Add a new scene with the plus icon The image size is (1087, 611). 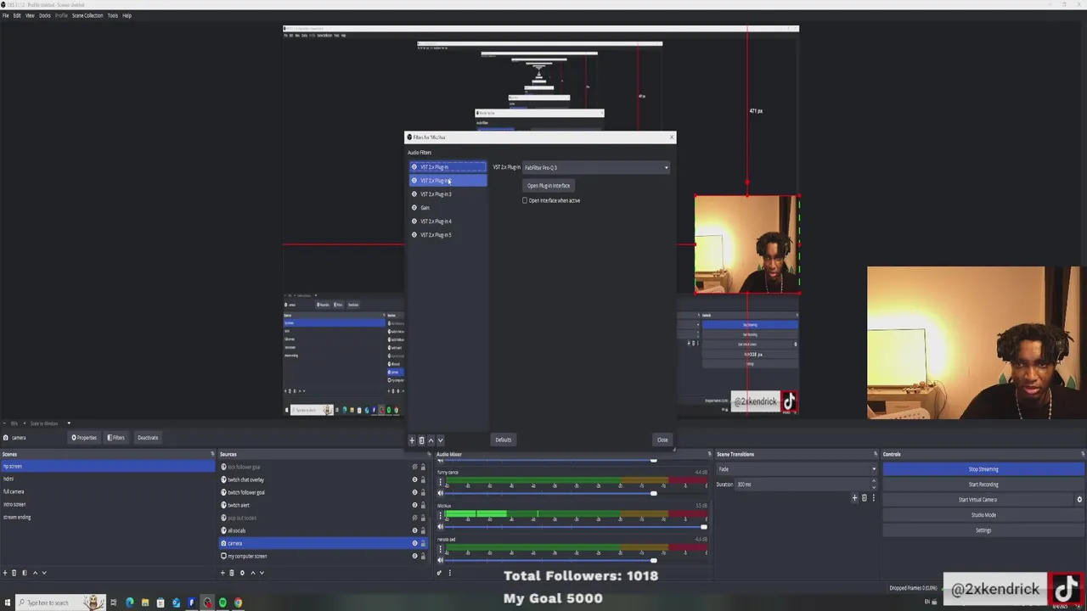click(x=4, y=573)
